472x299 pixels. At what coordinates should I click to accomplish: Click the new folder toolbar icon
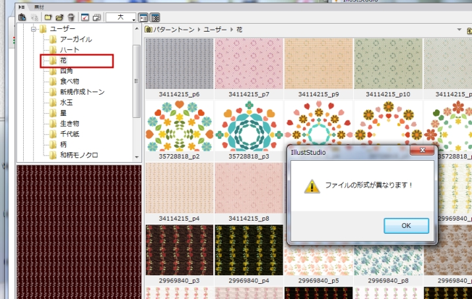[48, 17]
